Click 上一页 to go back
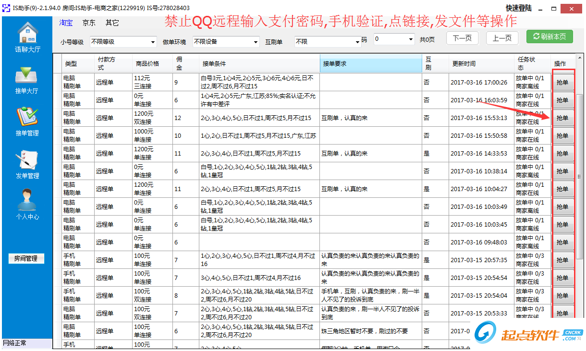This screenshot has height=351, width=586. click(501, 38)
